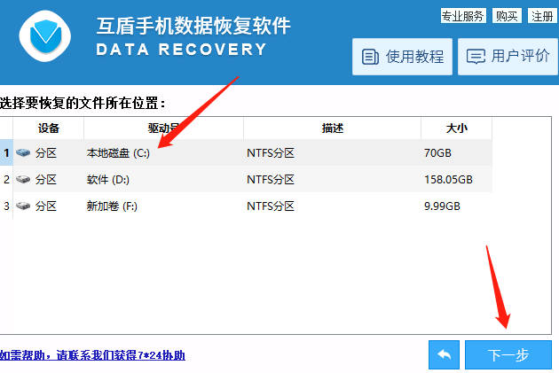Open the 用户评价 user reviews button

click(x=508, y=57)
